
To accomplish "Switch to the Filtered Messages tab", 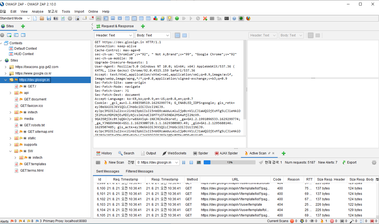I will click(x=139, y=171).
